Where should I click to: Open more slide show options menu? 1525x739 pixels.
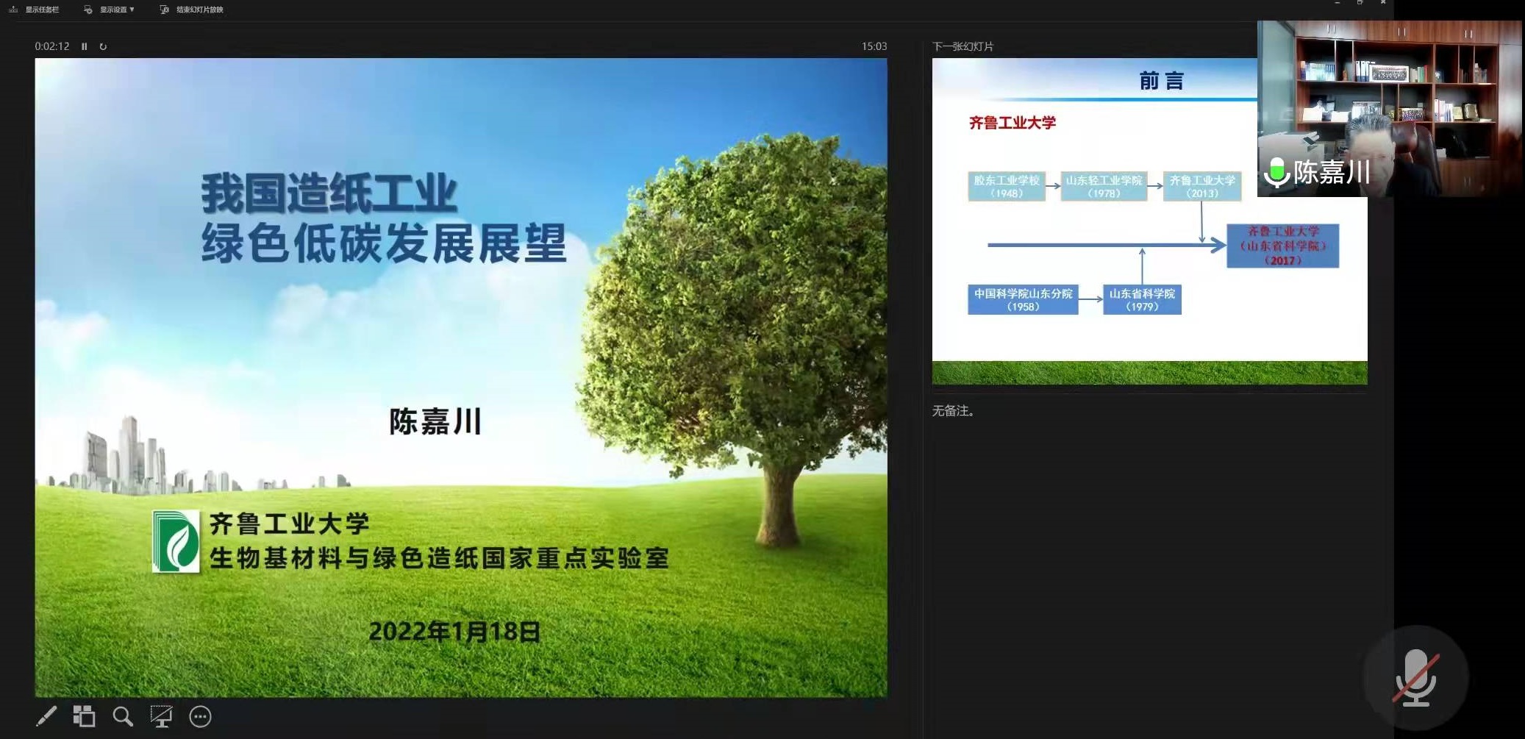(x=200, y=716)
